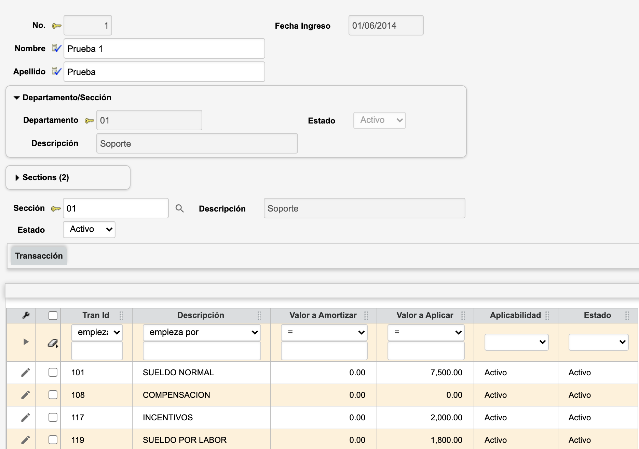Click pencil icon for SUELDO POR LABOR row
Image resolution: width=639 pixels, height=449 pixels.
click(26, 440)
